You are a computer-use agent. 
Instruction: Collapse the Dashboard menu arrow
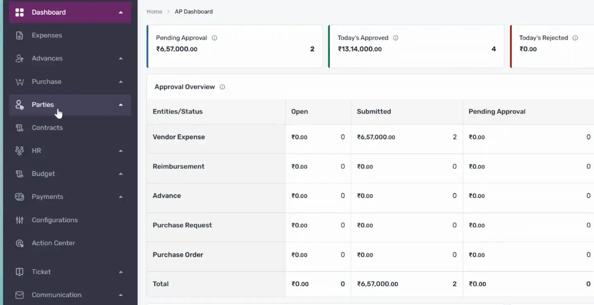point(121,12)
